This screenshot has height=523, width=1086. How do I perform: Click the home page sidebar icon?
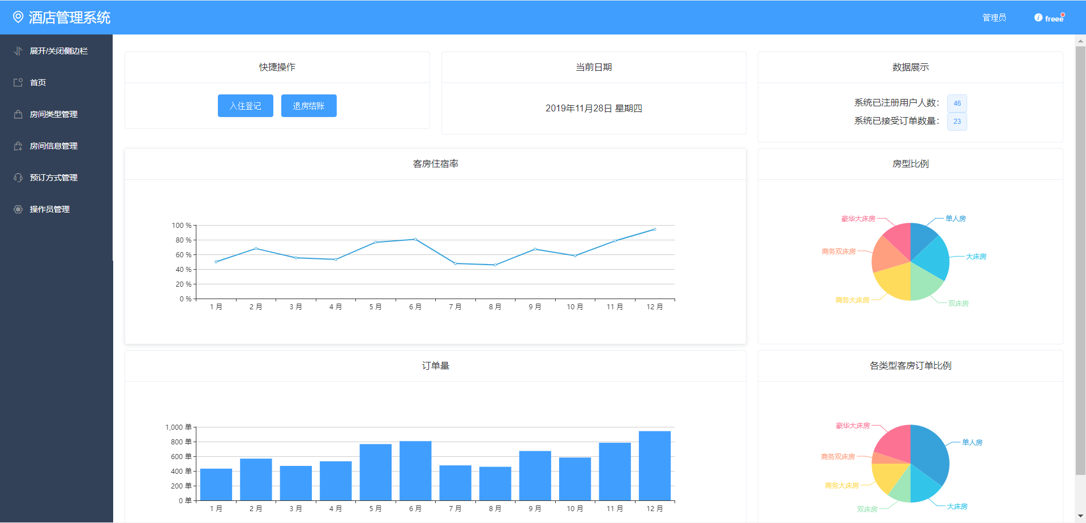[x=18, y=83]
